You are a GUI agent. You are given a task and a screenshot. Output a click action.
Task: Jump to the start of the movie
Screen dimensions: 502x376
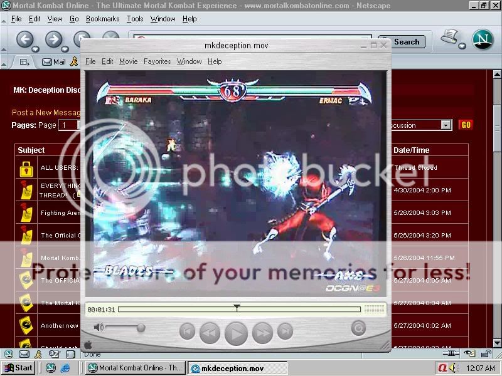click(x=187, y=331)
